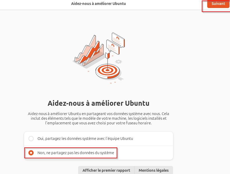Image resolution: width=230 pixels, height=174 pixels.
Task: Click the avatar in the upper speech bubble
Action: (118, 38)
